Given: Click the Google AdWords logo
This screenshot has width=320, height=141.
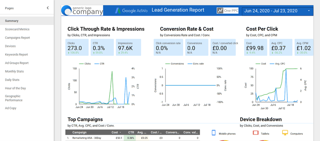Looking at the screenshot, I should coord(131,10).
